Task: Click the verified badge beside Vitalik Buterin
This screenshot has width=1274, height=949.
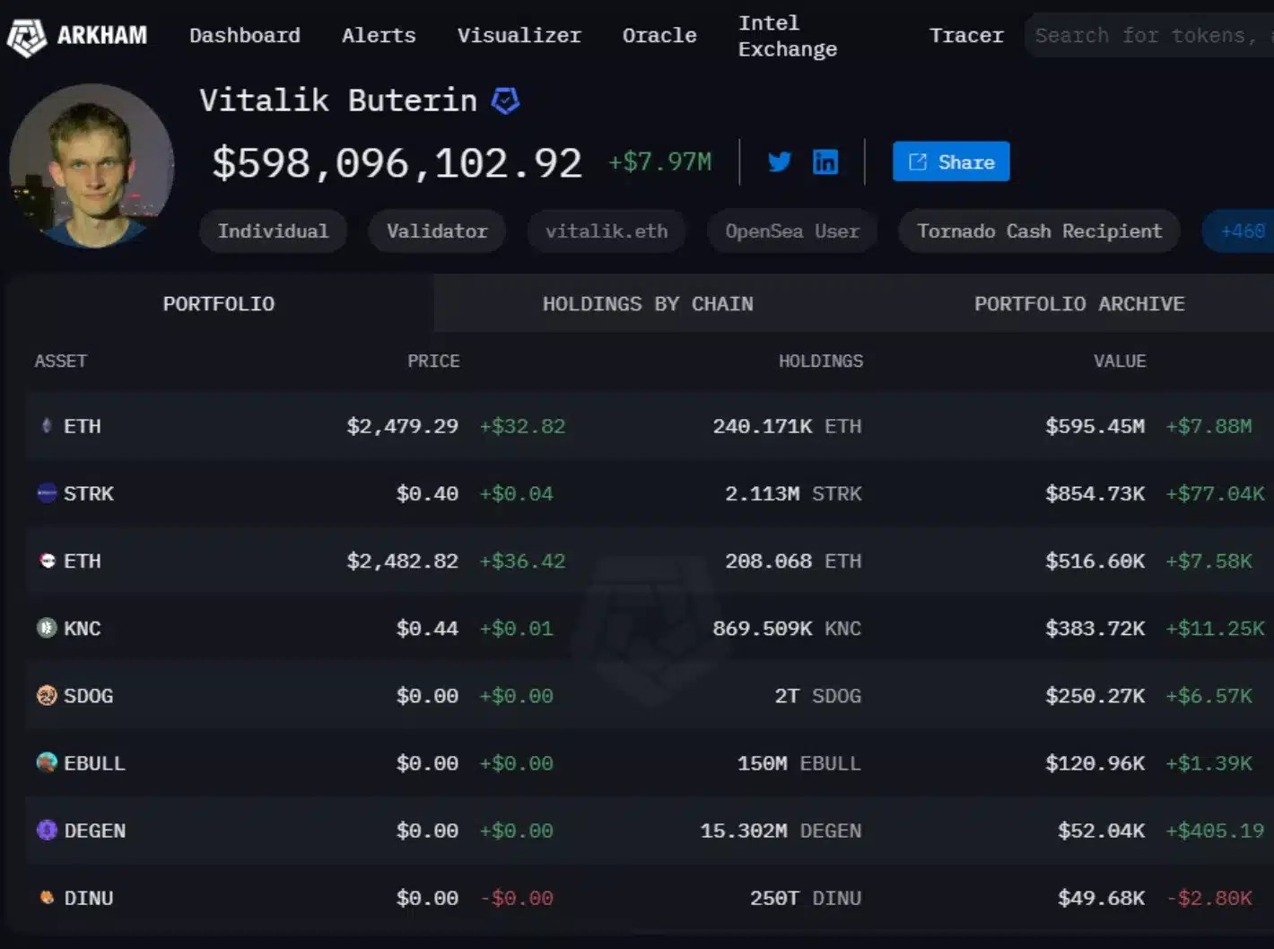Action: pos(506,100)
